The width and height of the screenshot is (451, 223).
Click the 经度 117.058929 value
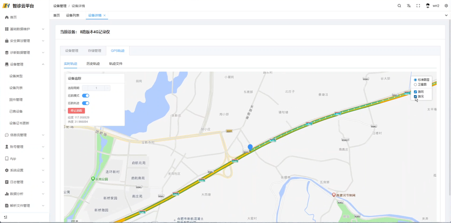(82, 117)
